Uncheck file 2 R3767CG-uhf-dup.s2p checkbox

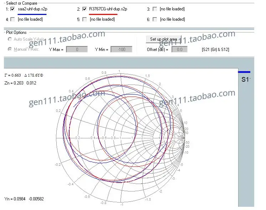pos(85,9)
